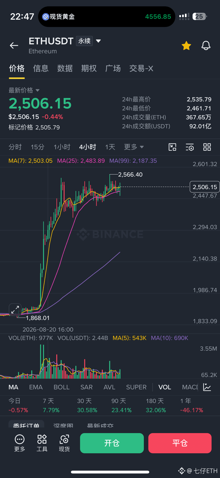This screenshot has height=478, width=220.
Task: Tap MA(99) value label
Action: pos(133,161)
